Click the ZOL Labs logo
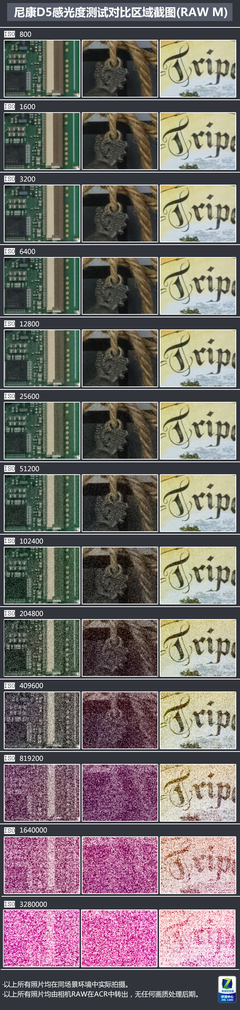Screen dimensions: 240x1010 (227, 989)
